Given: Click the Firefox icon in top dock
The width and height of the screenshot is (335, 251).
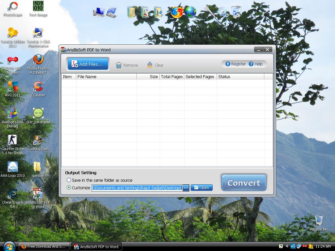Looking at the screenshot, I should point(177,12).
